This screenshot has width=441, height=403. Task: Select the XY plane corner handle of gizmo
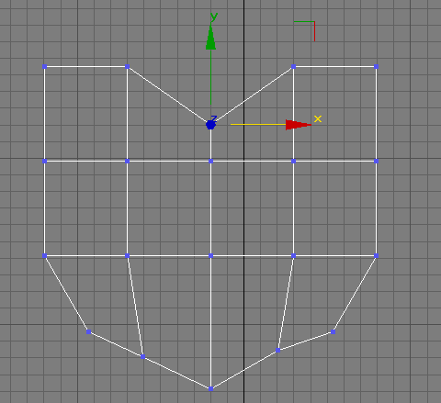(x=305, y=31)
